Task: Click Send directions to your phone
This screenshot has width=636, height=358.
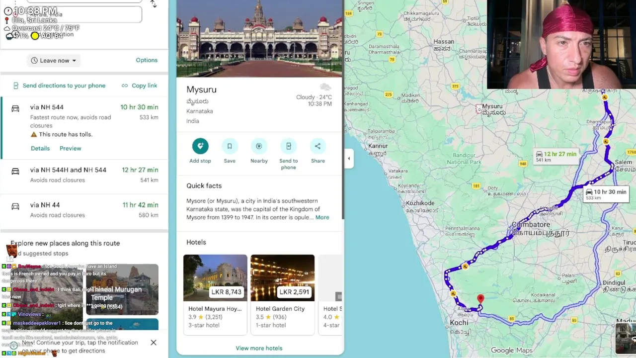Action: 59,86
